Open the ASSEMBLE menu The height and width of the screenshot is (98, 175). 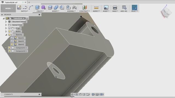click(71, 11)
